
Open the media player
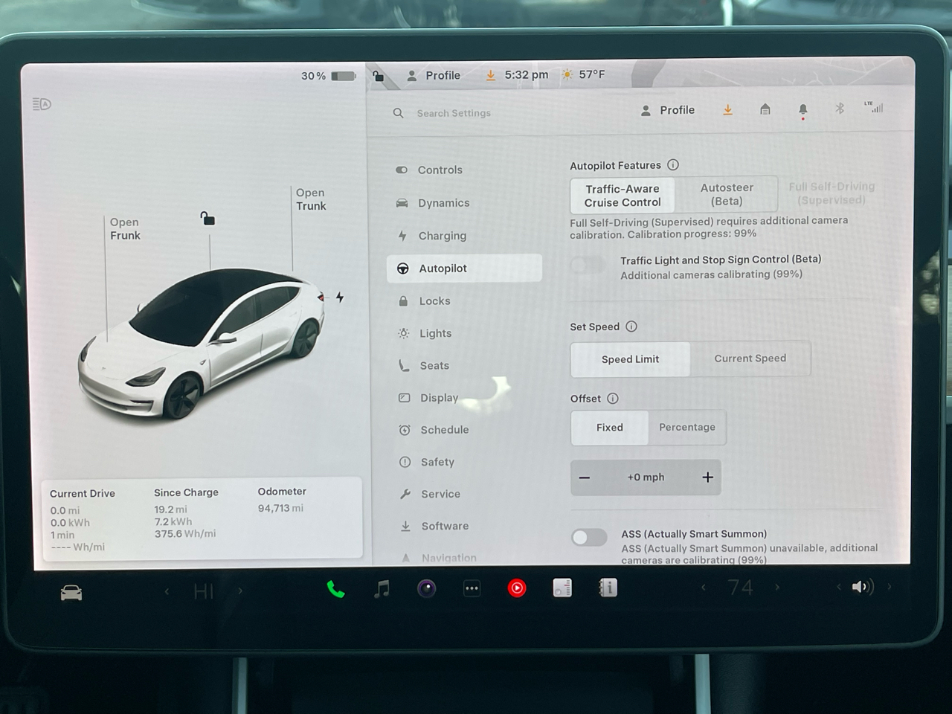pos(382,588)
